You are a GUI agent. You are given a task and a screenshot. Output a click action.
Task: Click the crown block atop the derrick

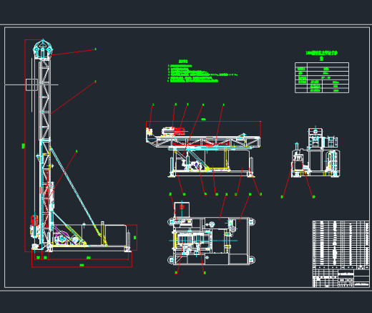pyautogui.click(x=43, y=49)
